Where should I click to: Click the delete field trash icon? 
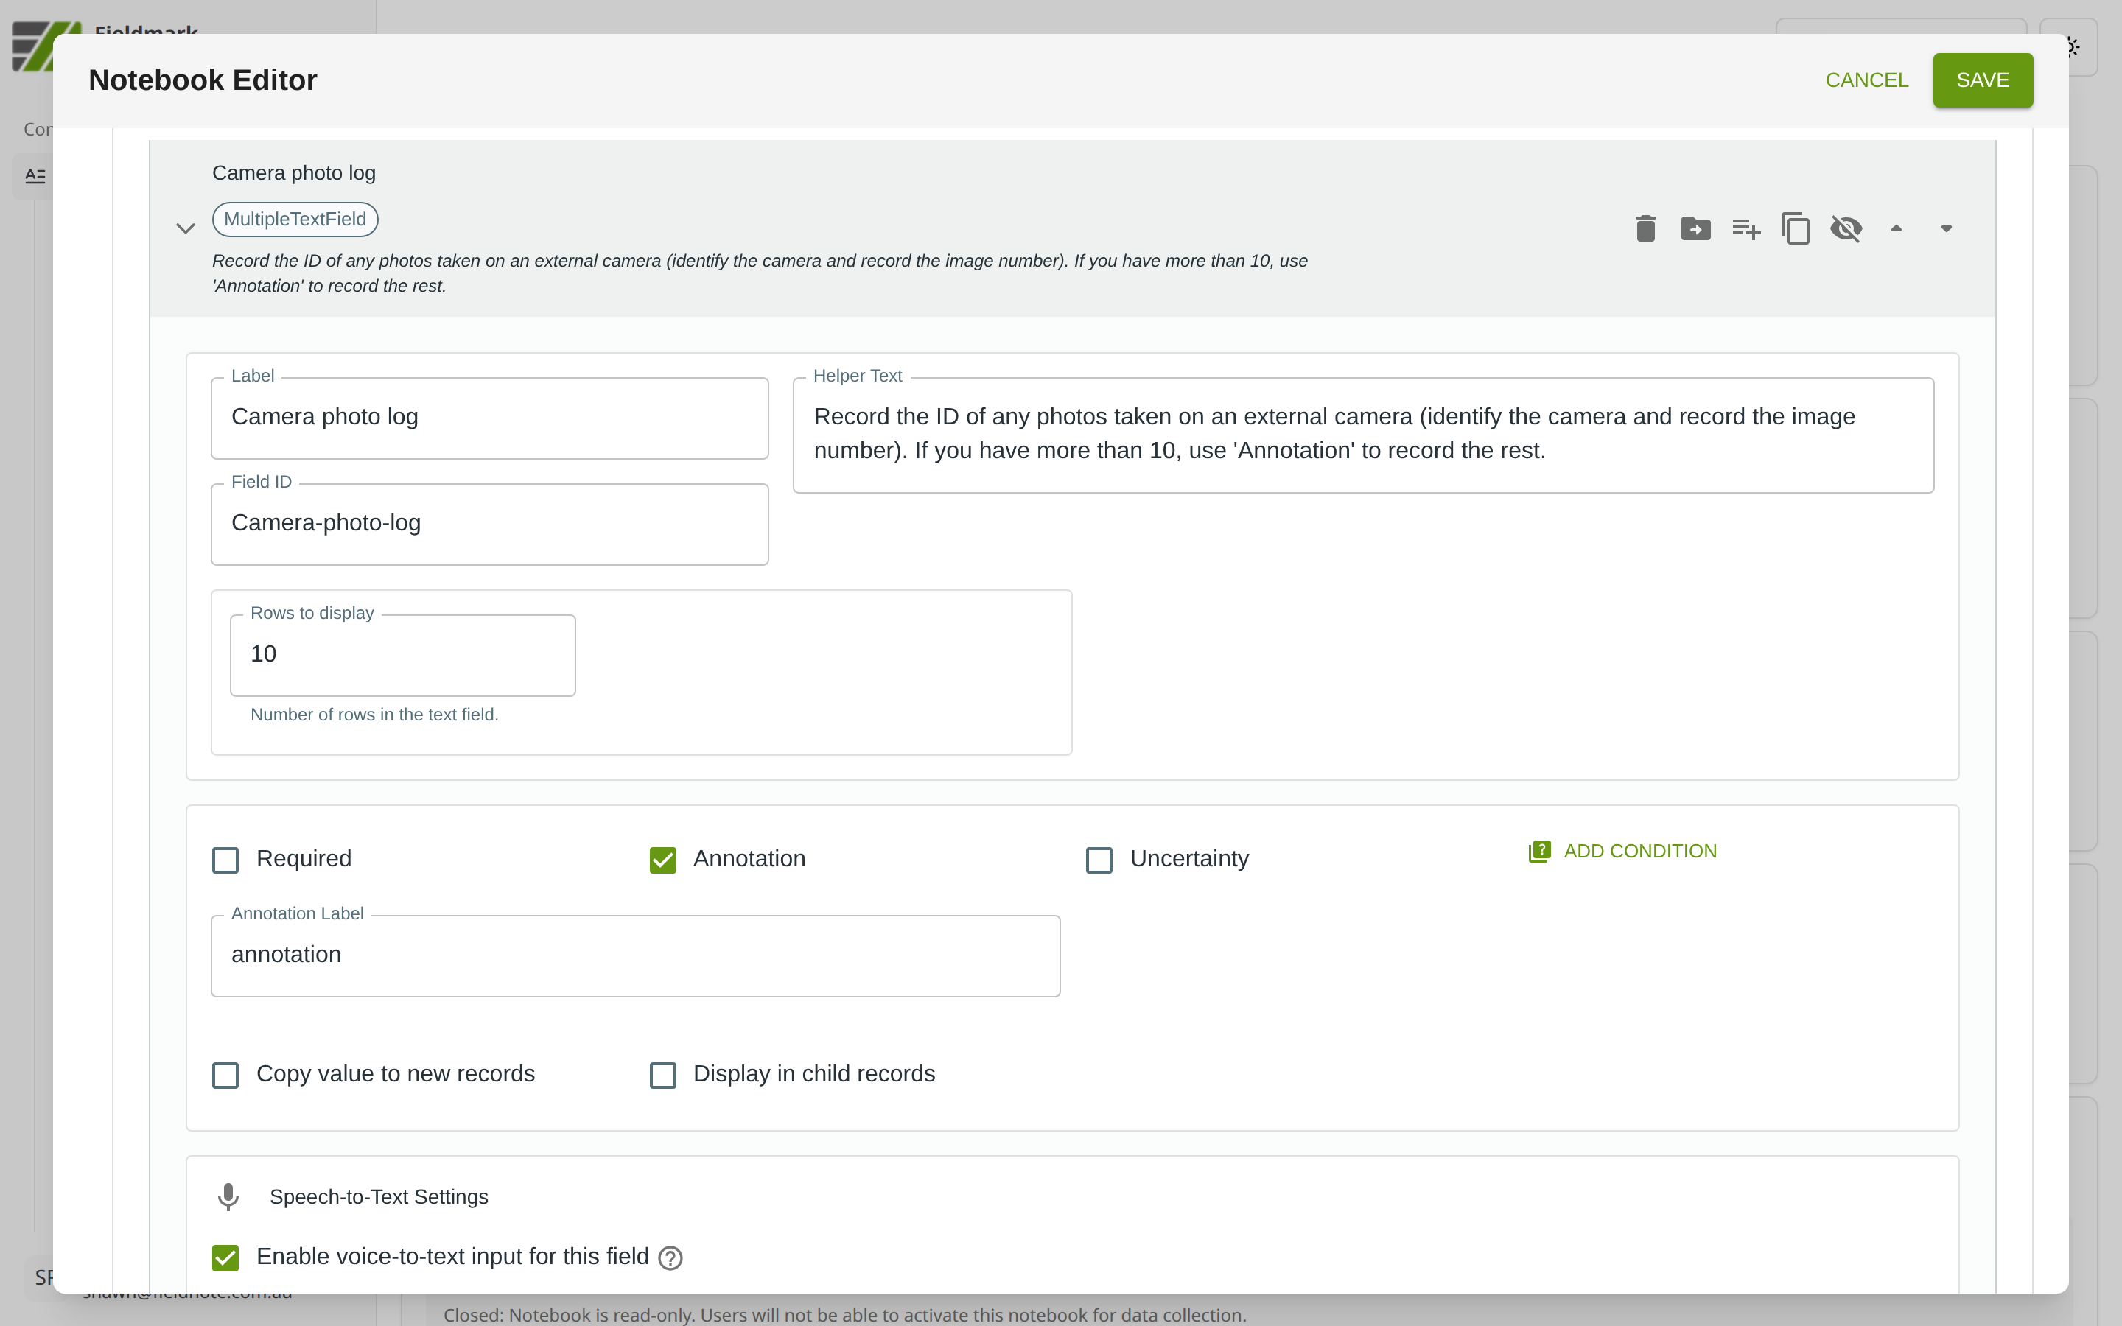click(1645, 229)
